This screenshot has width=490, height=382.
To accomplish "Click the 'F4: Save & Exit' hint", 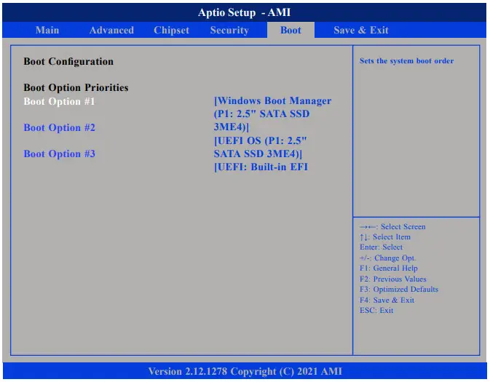I will [x=387, y=301].
